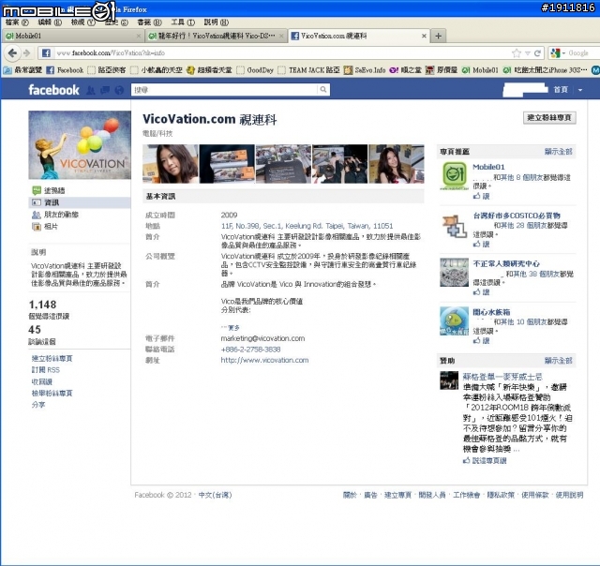The width and height of the screenshot is (600, 566).
Task: Close the VicoVation.com Facebook tab
Action: pos(424,36)
